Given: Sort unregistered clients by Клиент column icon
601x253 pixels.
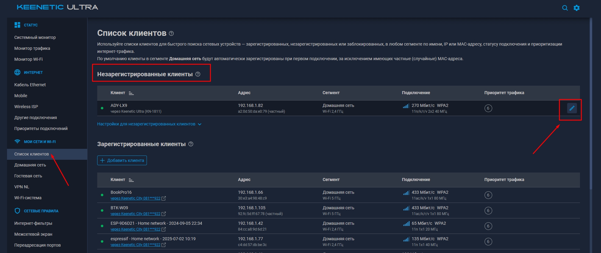Looking at the screenshot, I should click(131, 93).
